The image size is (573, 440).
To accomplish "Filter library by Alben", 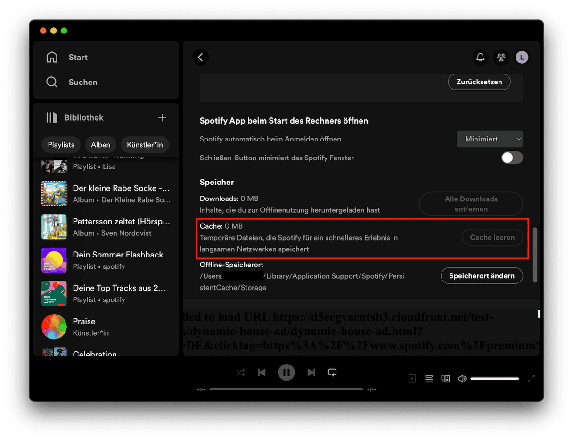I will pyautogui.click(x=100, y=145).
